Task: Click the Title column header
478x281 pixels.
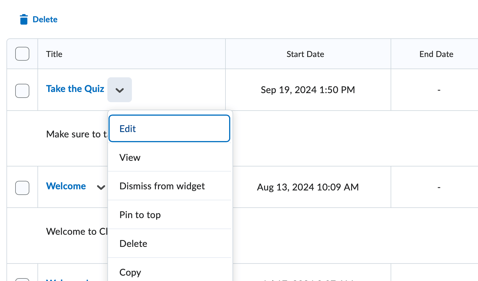Action: 54,54
